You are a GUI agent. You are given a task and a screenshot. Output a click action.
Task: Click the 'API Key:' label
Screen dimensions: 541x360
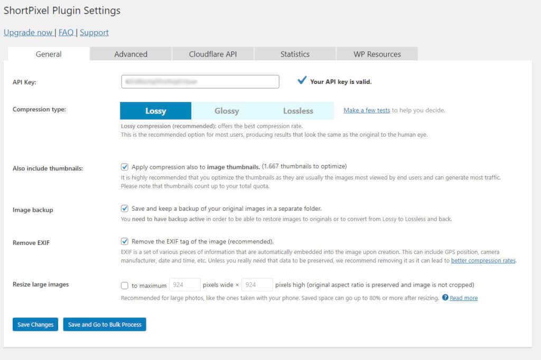(x=24, y=82)
